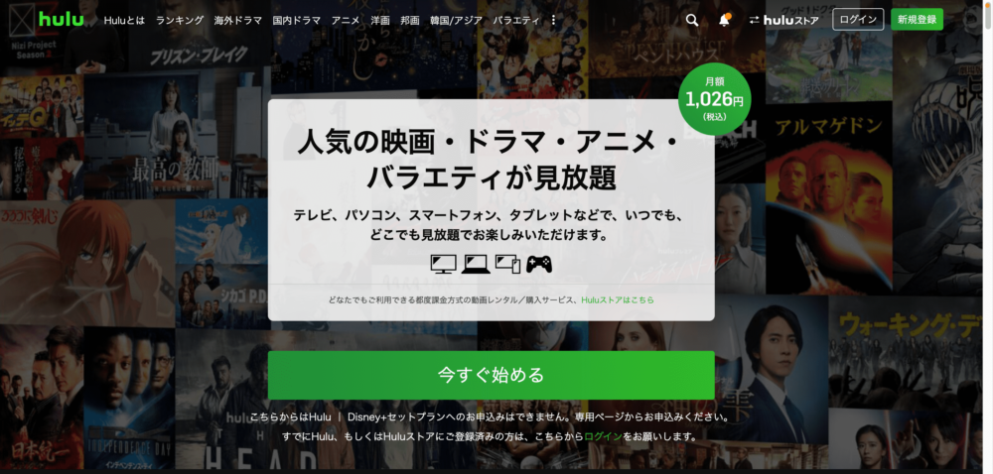993x474 pixels.
Task: Click the Hulu logo in header
Action: click(61, 20)
